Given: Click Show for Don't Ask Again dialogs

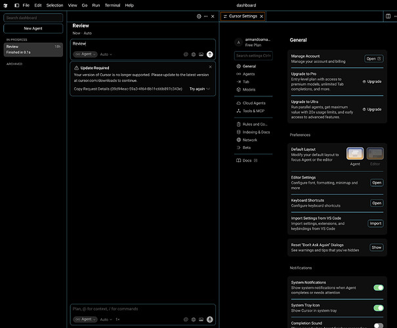Looking at the screenshot, I should (377, 247).
